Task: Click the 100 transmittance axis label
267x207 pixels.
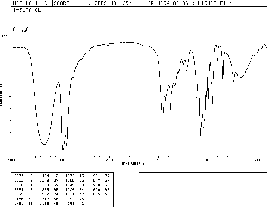Action: [4, 36]
